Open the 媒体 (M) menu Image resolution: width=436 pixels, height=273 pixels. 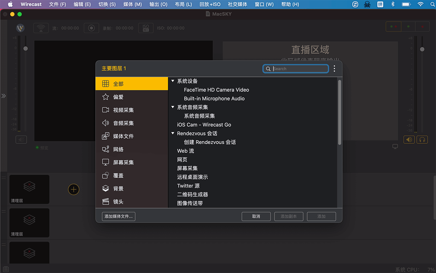tap(133, 4)
